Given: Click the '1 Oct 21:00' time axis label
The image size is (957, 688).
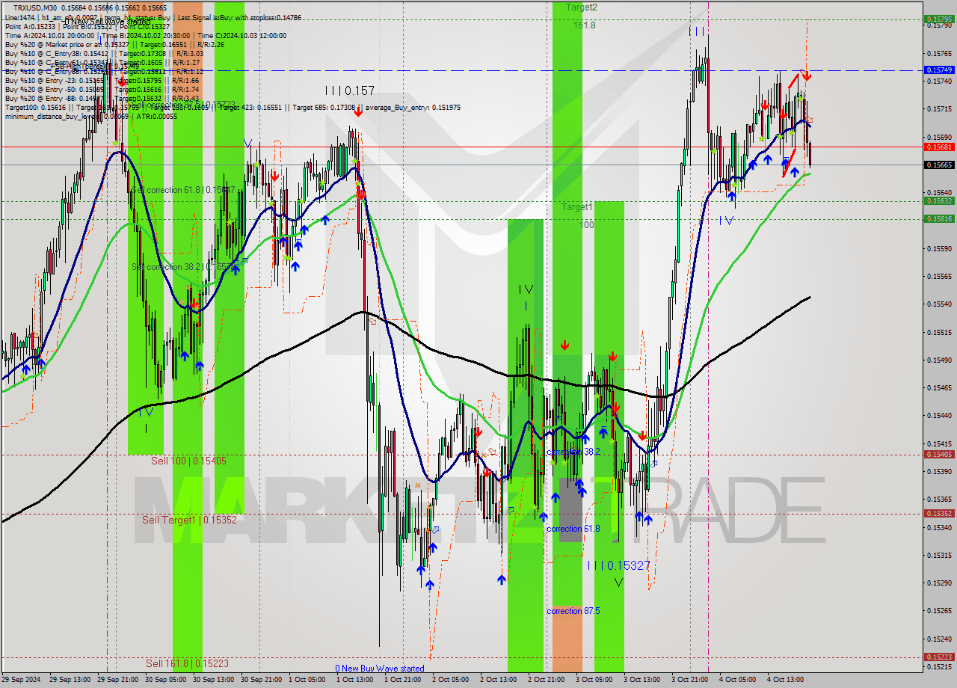Looking at the screenshot, I should click(x=403, y=680).
